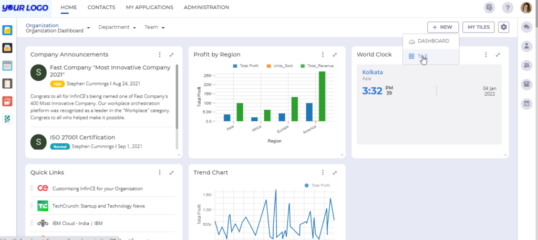Click the Normal priority badge
The height and width of the screenshot is (240, 538).
pyautogui.click(x=60, y=147)
